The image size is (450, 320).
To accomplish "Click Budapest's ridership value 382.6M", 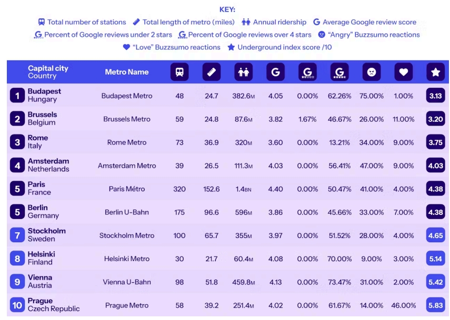I will (x=243, y=96).
